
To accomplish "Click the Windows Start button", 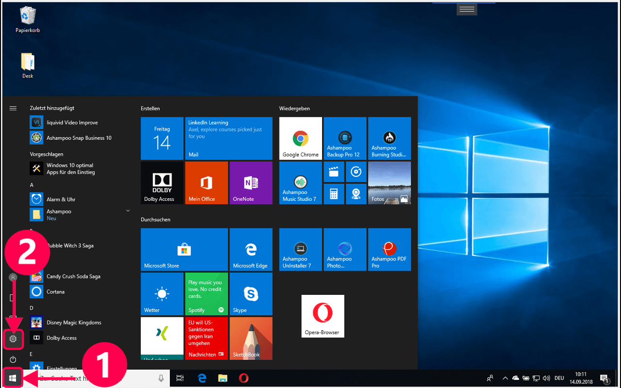I will [x=13, y=378].
